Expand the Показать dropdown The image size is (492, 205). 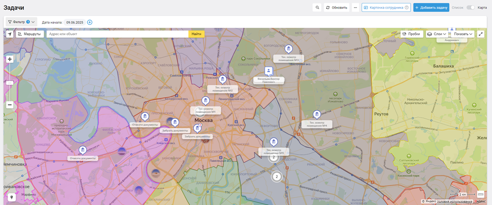pos(463,34)
